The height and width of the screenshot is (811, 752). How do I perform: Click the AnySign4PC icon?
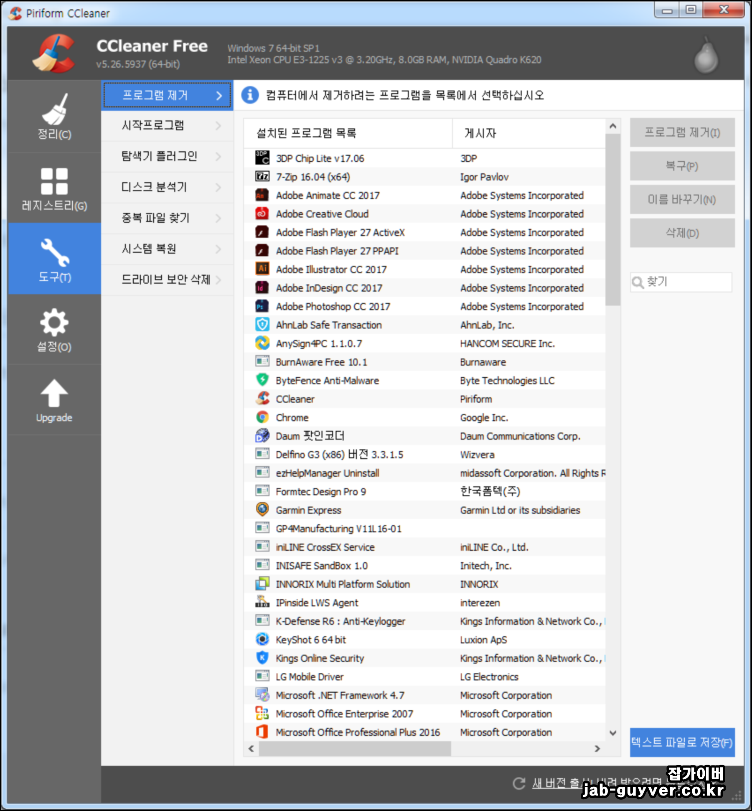(262, 343)
